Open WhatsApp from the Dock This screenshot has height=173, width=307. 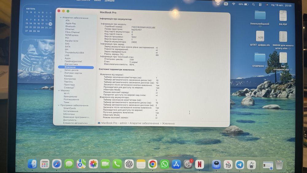pos(165,164)
